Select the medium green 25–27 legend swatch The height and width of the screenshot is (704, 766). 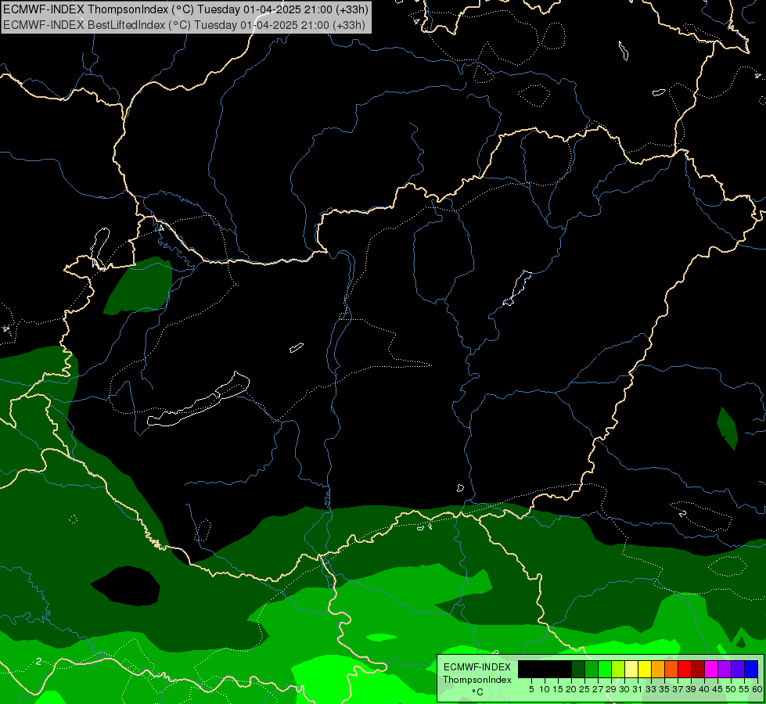coord(592,669)
